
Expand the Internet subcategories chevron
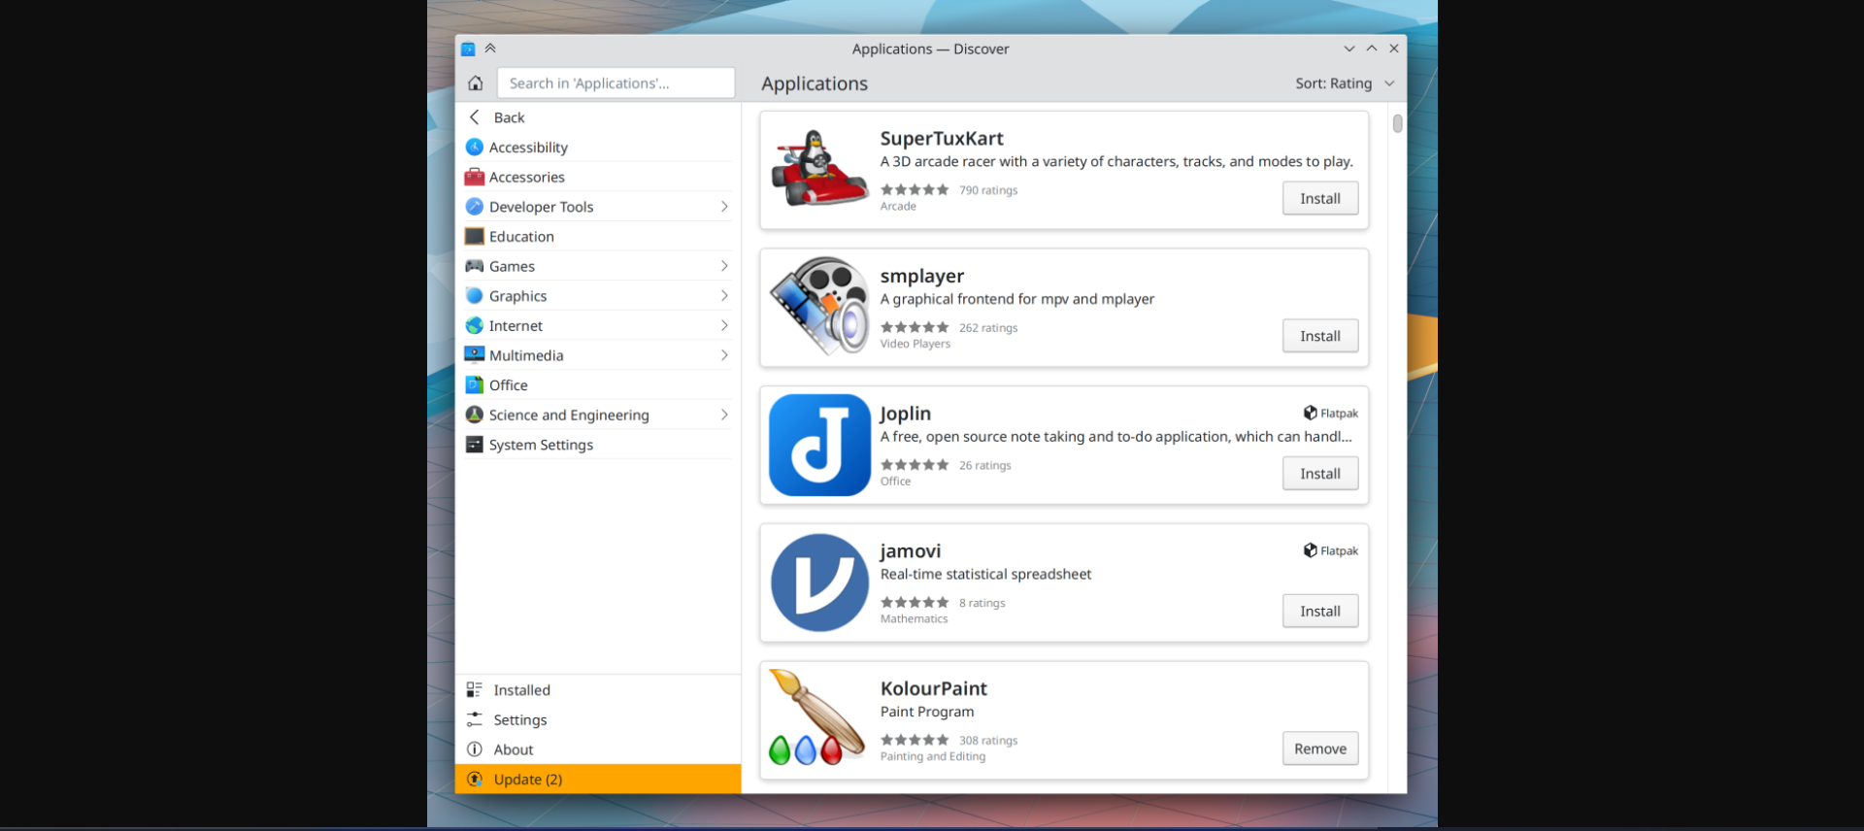(724, 326)
